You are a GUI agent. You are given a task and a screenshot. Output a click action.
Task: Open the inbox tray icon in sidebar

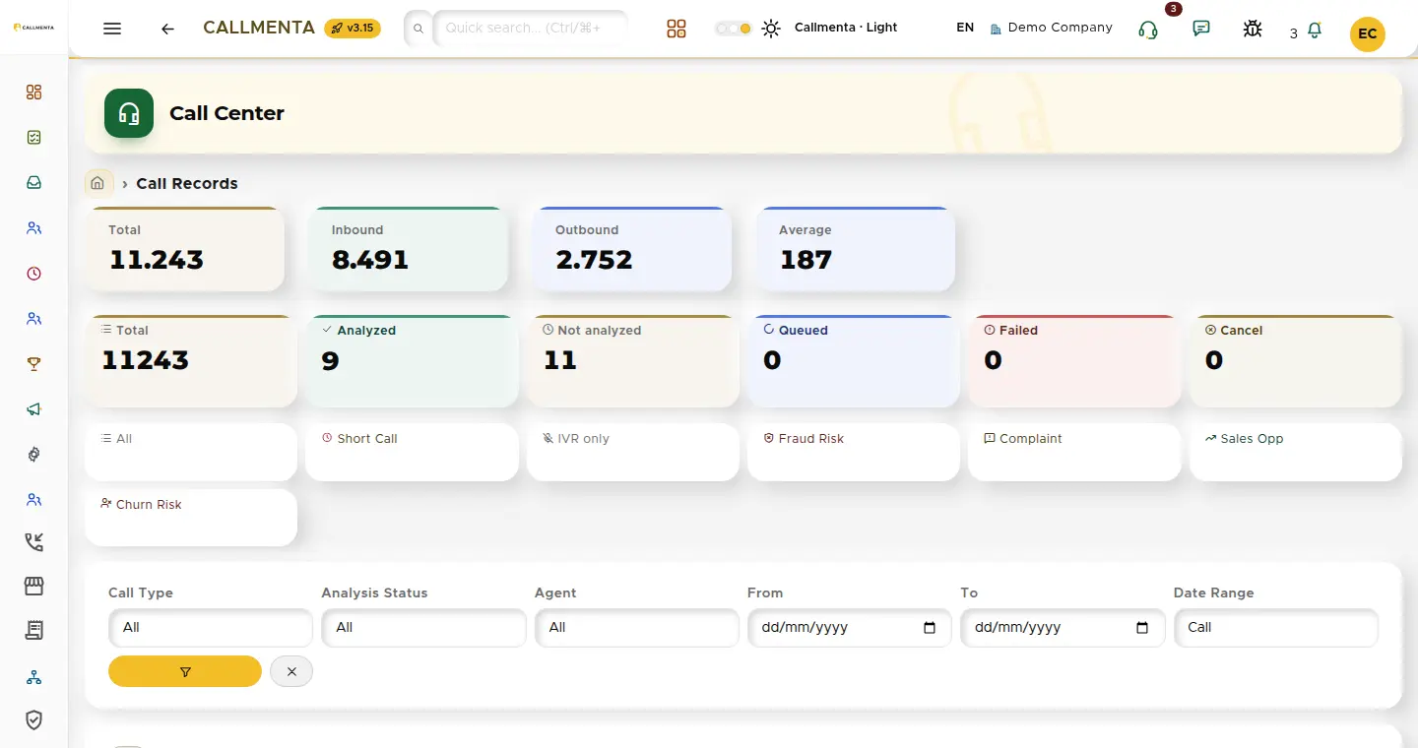pos(34,183)
